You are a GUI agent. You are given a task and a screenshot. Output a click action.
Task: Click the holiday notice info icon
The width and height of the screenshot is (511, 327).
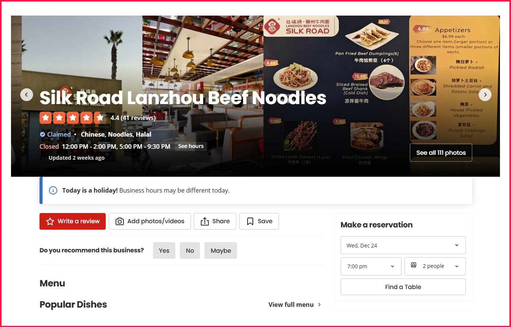(53, 191)
